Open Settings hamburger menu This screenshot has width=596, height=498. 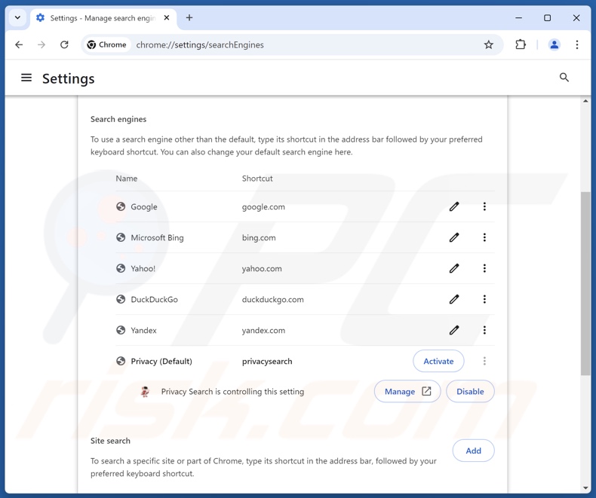(x=26, y=78)
